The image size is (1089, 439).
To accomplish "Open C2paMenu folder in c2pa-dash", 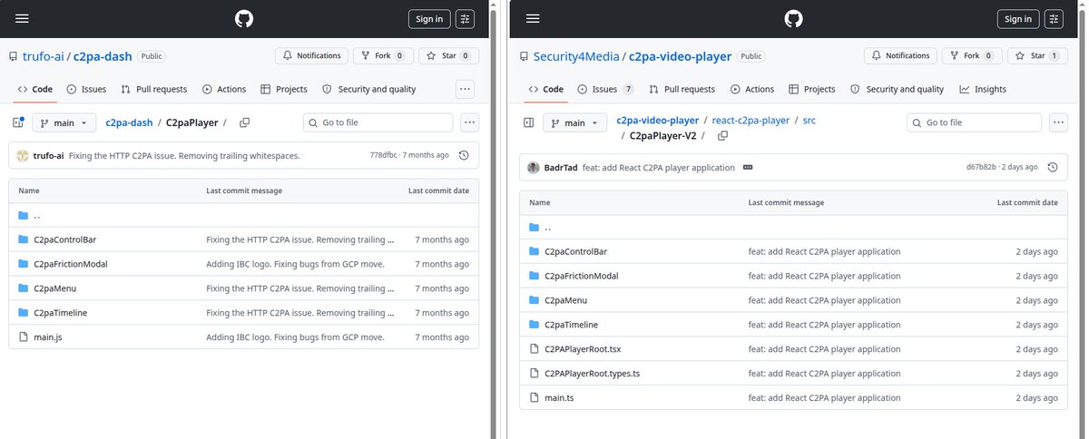I will coord(54,288).
